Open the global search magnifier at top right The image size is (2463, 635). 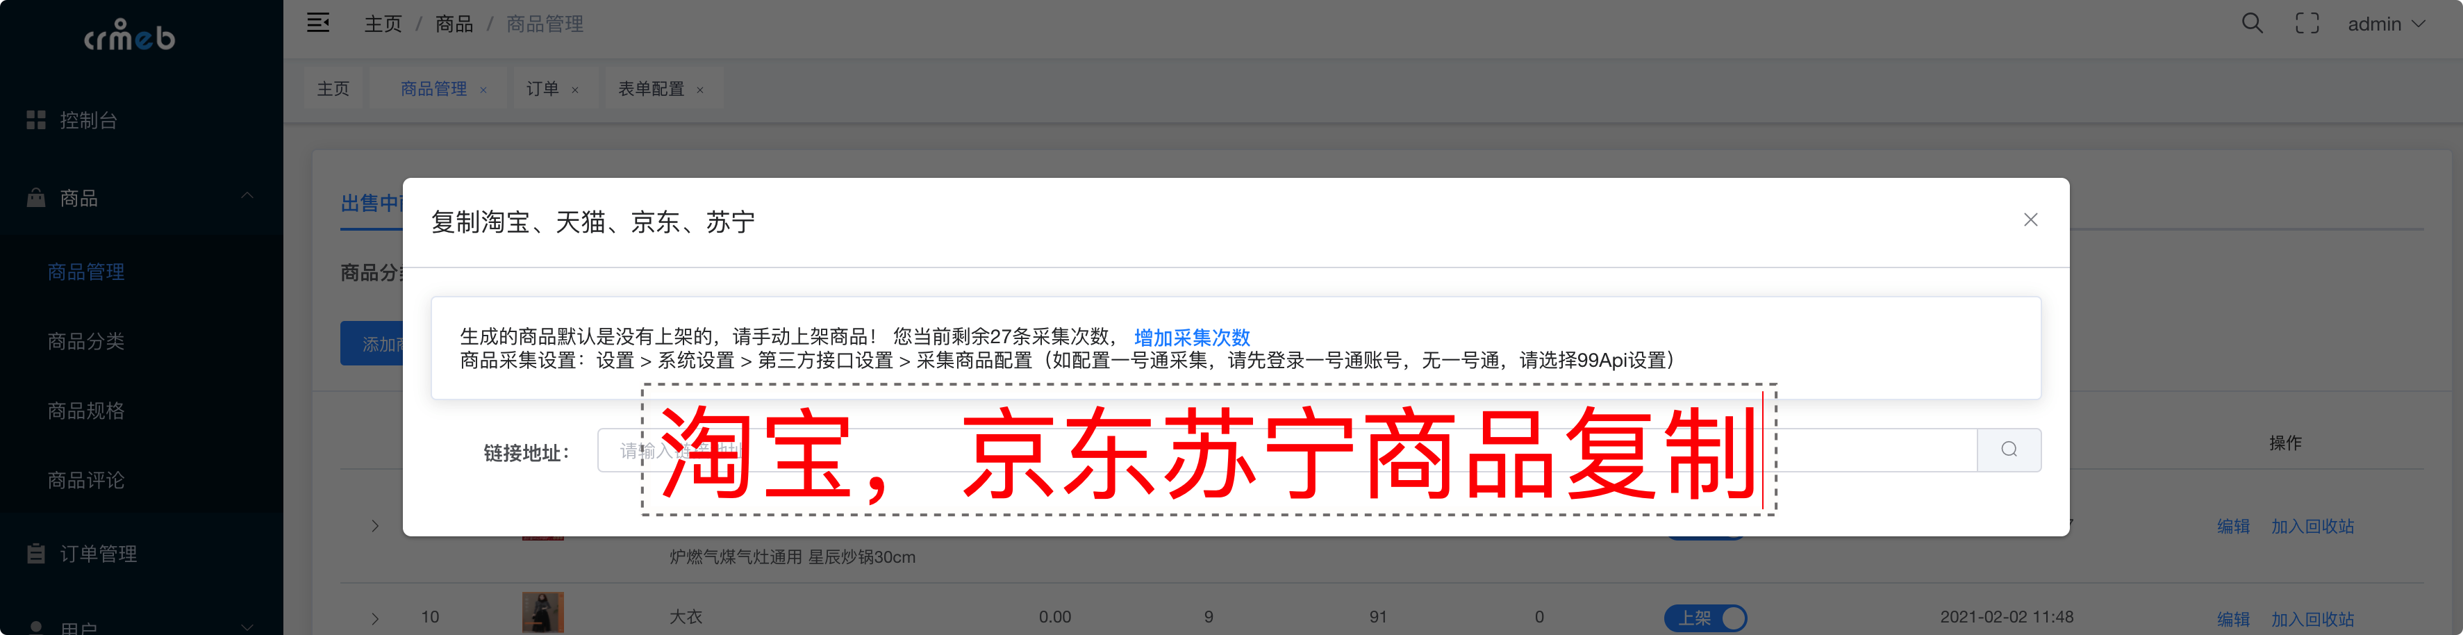pos(2253,22)
